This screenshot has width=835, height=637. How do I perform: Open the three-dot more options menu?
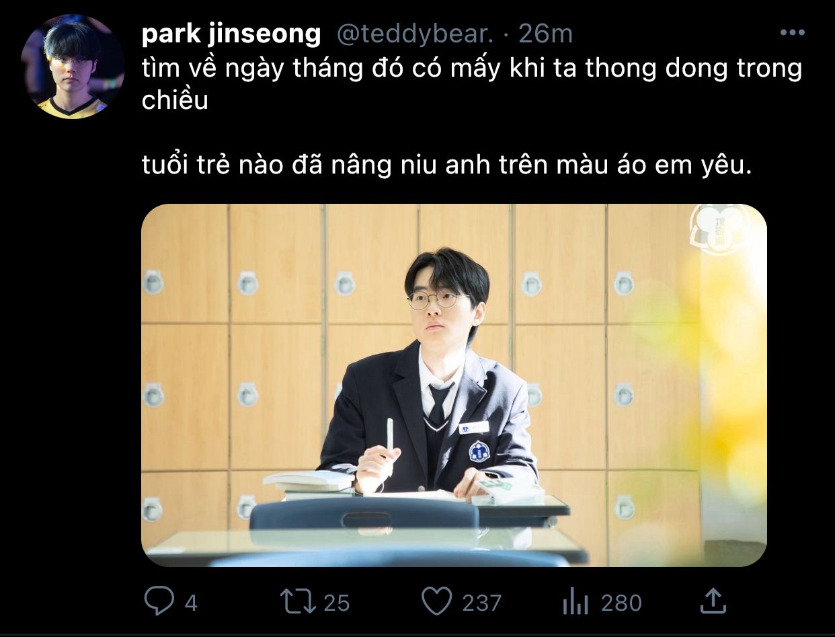coord(791,32)
